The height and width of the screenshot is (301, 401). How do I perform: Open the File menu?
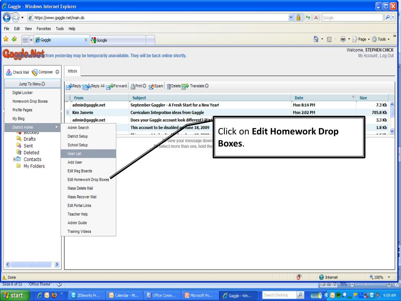pyautogui.click(x=7, y=29)
